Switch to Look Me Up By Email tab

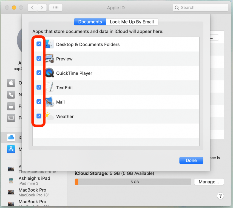[x=132, y=22]
